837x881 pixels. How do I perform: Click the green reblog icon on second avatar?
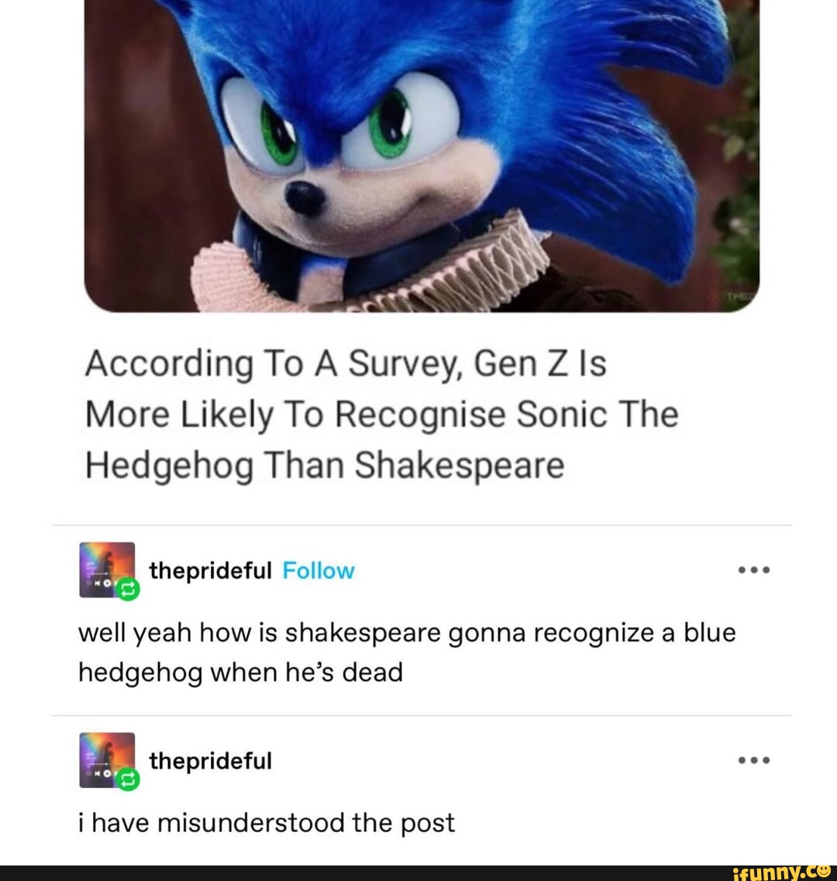click(127, 778)
